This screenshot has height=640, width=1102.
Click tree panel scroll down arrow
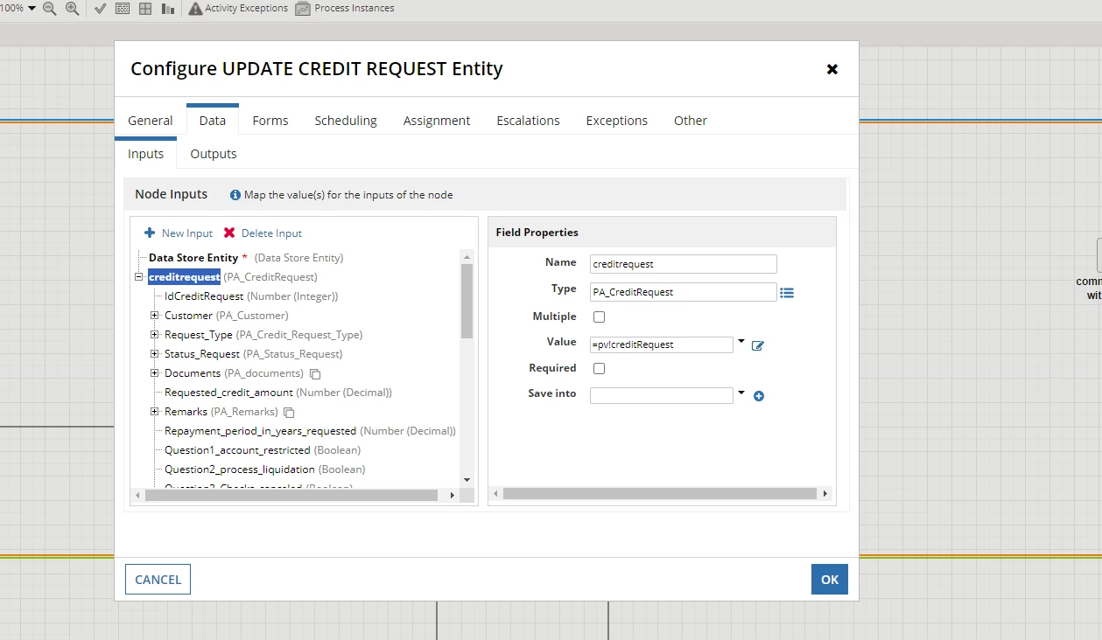(467, 480)
